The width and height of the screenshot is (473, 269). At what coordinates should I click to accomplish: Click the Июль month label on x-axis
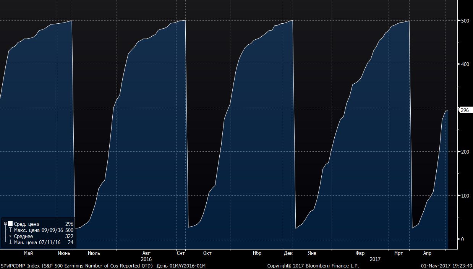(94, 253)
